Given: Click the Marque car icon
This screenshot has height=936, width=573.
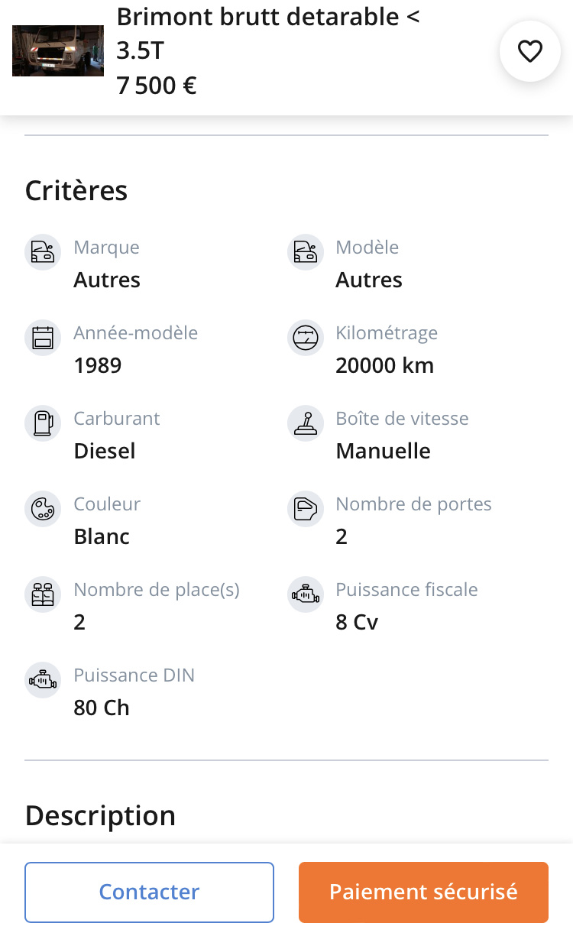Looking at the screenshot, I should [x=43, y=252].
